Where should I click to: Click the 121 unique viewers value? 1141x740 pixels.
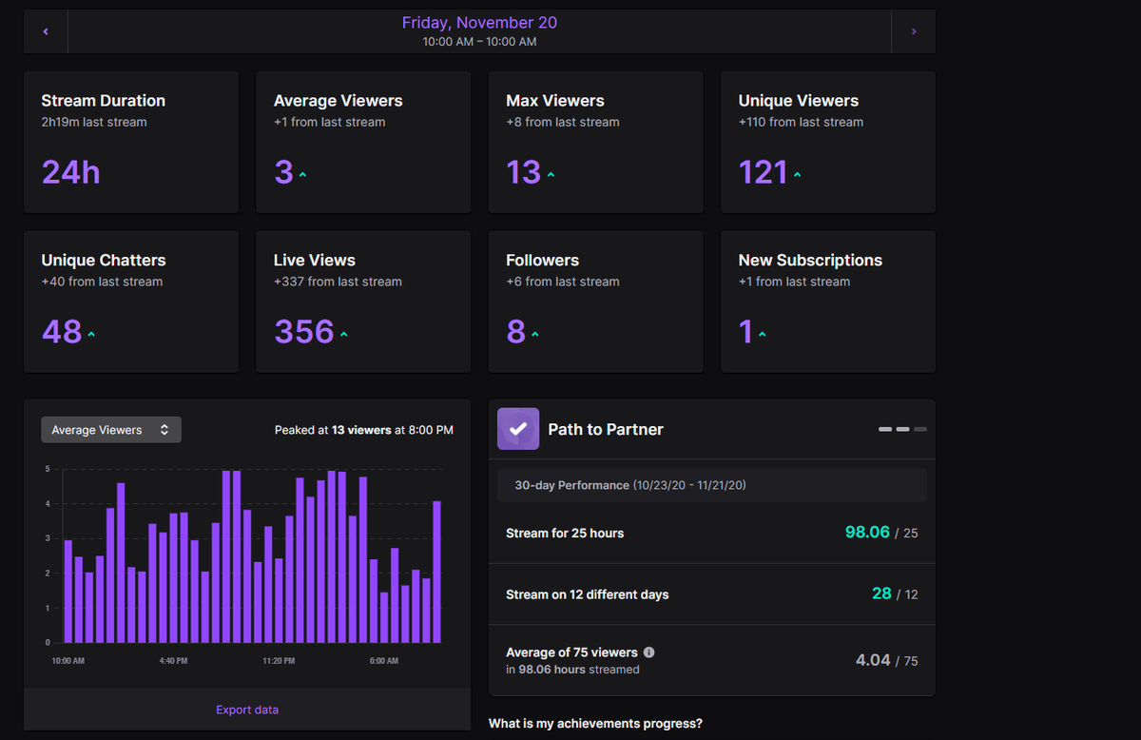coord(764,172)
